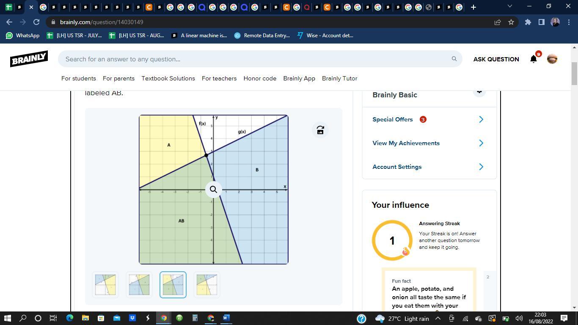Select the first graph thumbnail

pos(105,285)
